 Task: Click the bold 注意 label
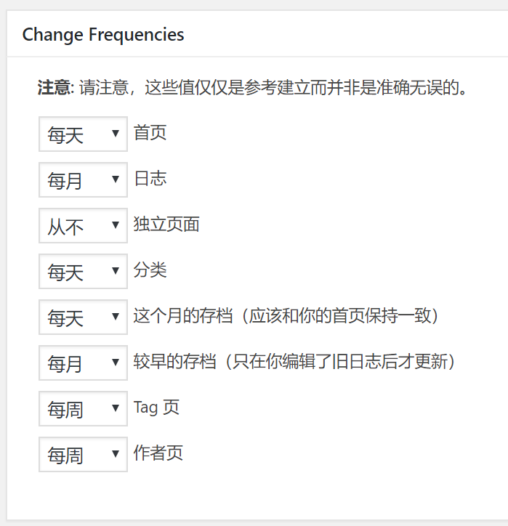[55, 89]
